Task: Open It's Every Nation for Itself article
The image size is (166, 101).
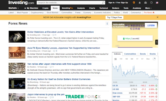Action: click(x=59, y=79)
